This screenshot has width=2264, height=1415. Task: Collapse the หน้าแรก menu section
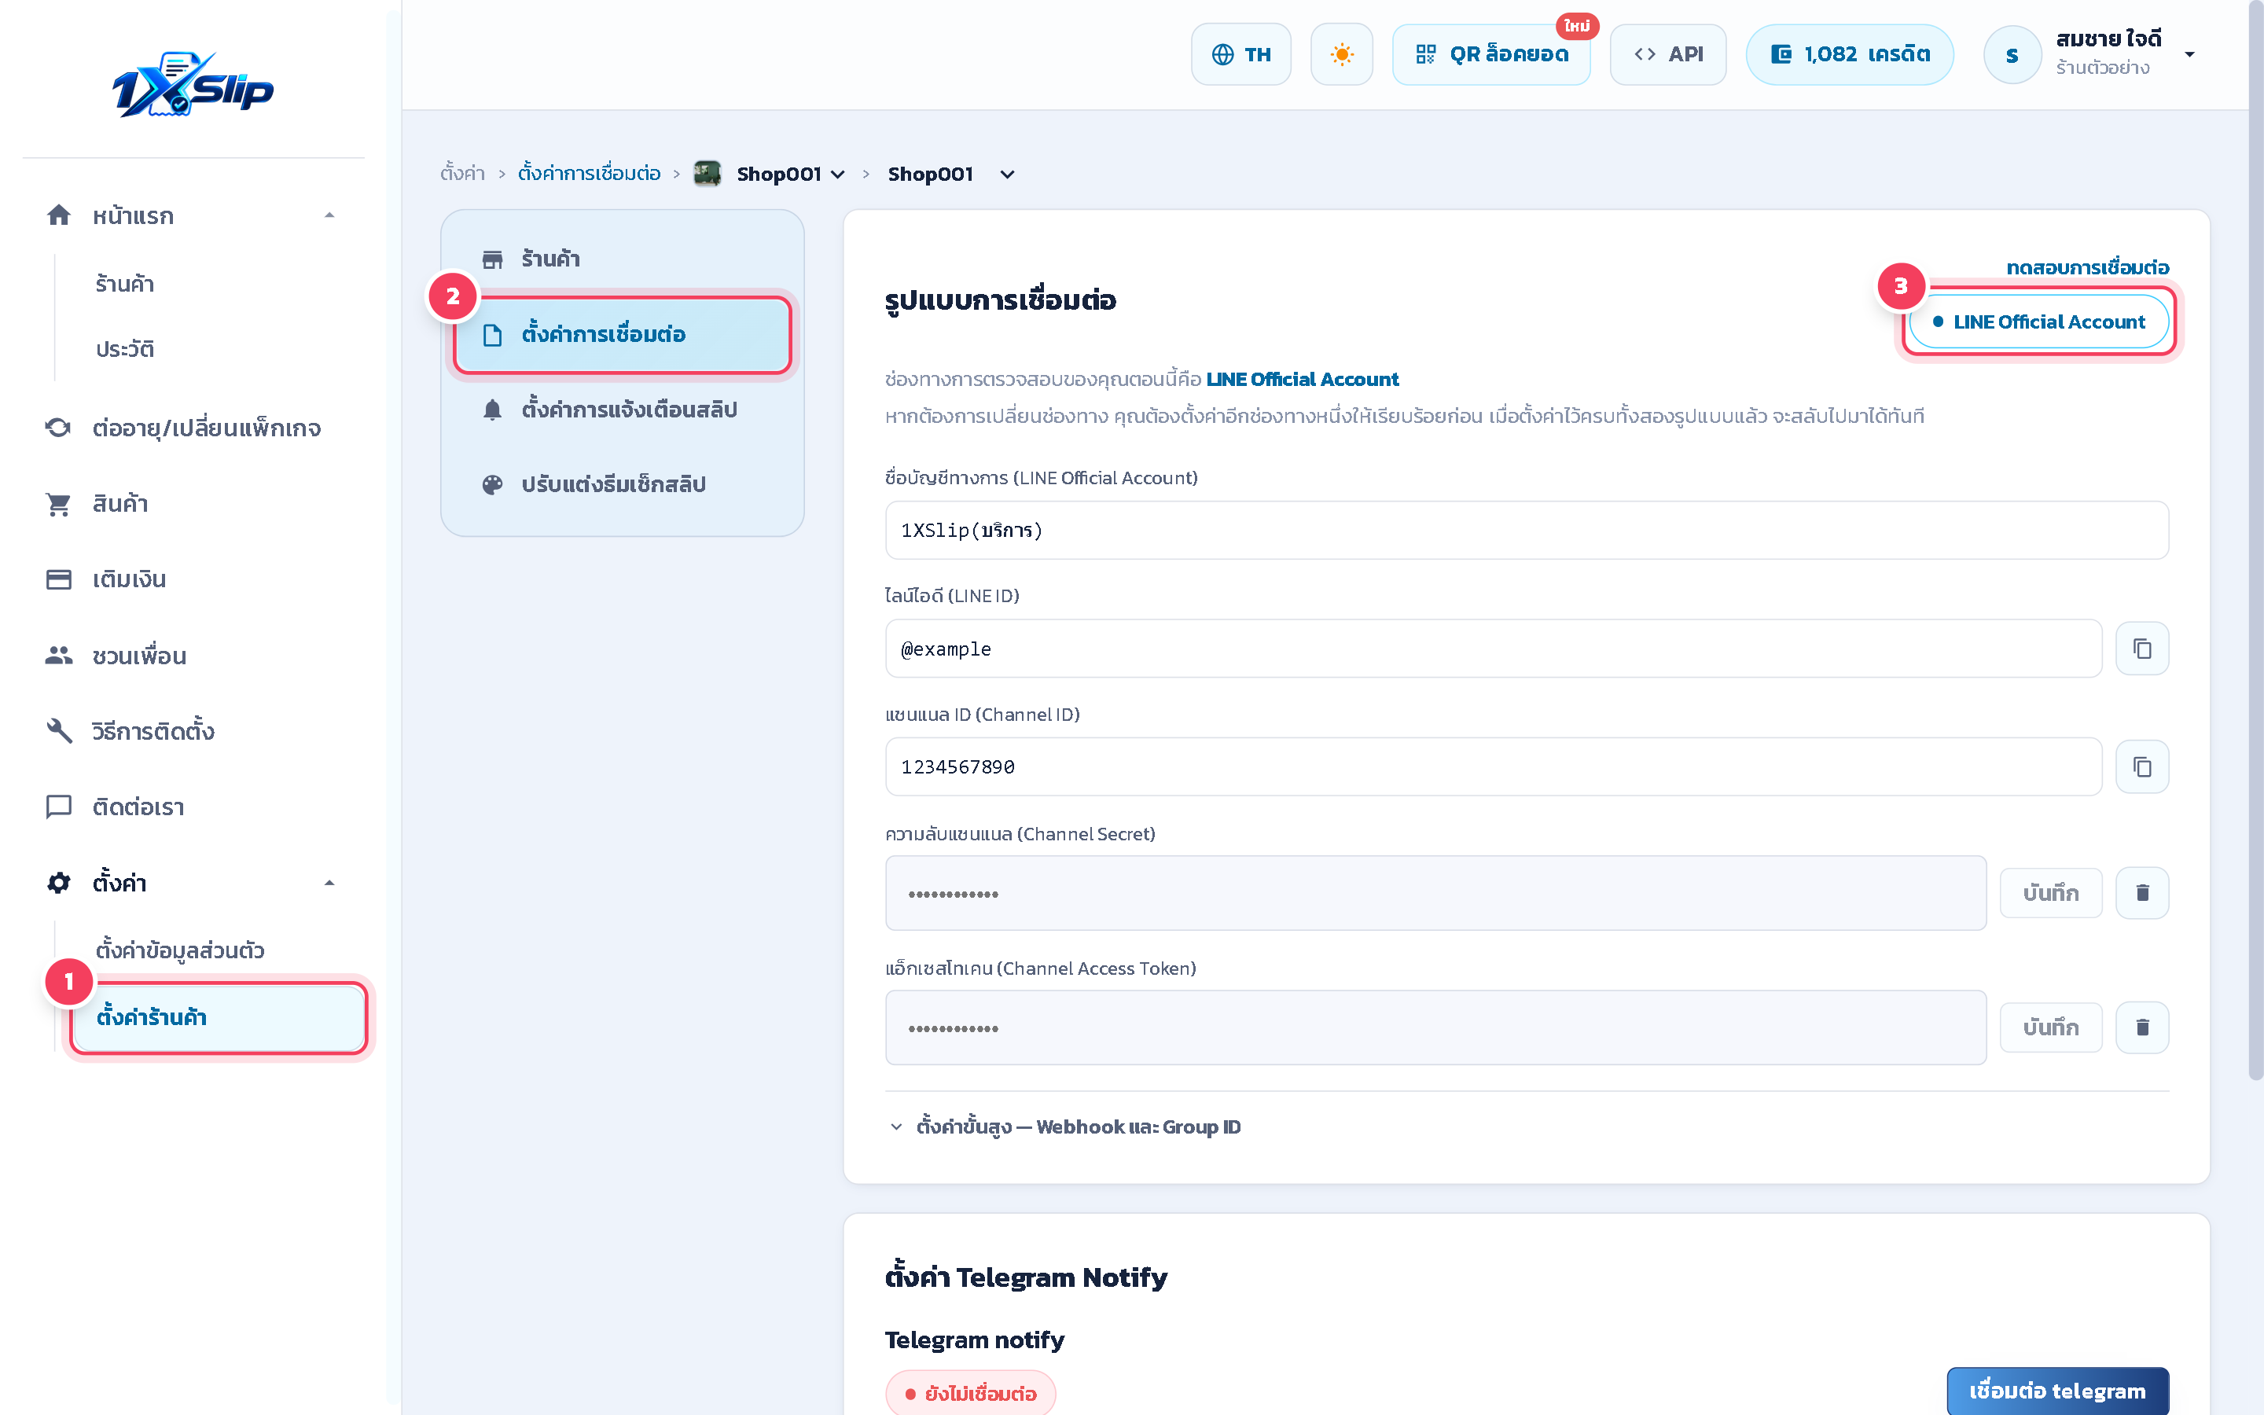329,215
